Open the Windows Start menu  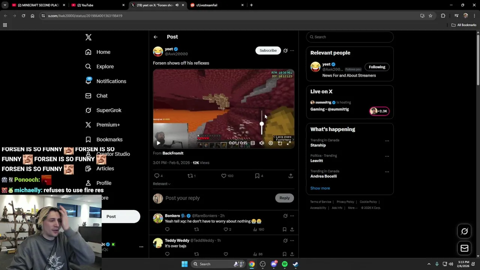pyautogui.click(x=184, y=264)
